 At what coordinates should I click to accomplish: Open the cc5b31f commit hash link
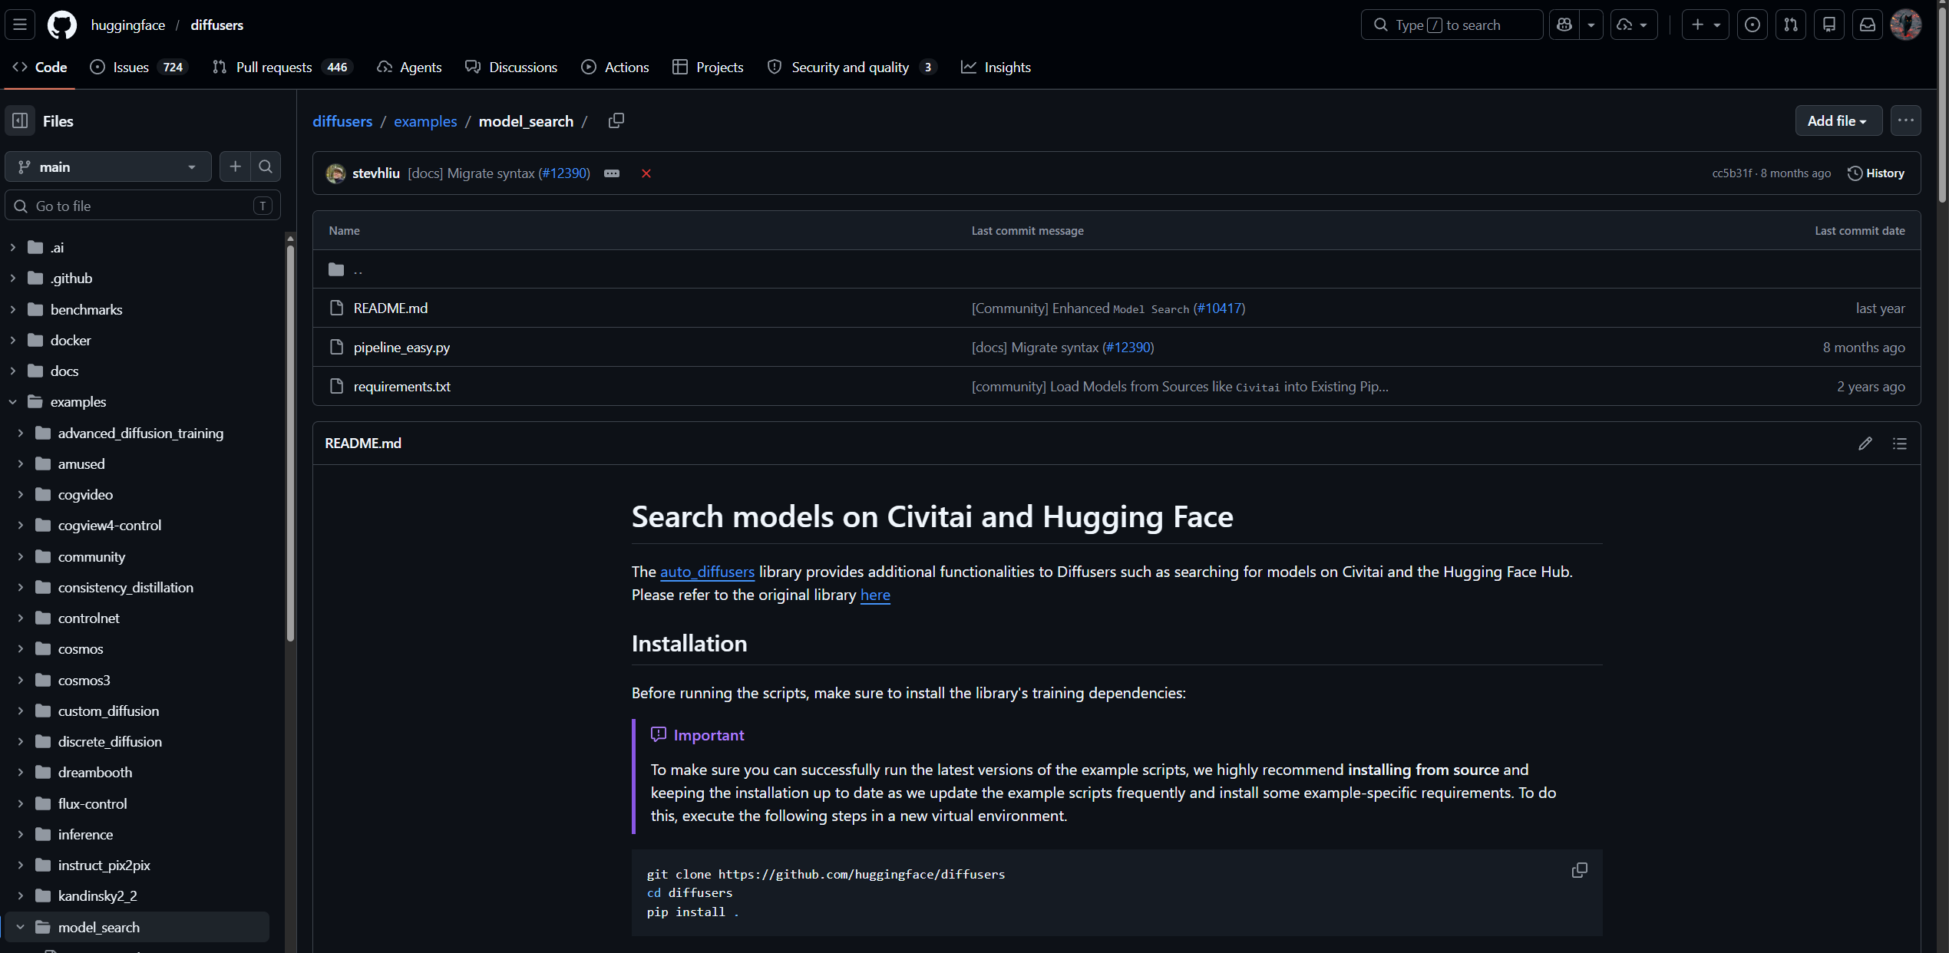1732,173
